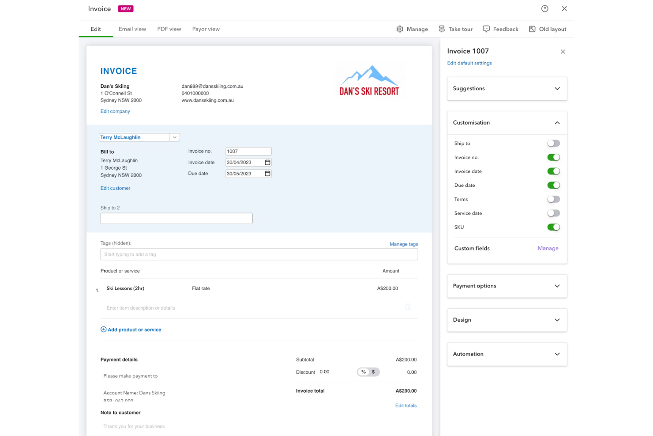Switch to the PDF view tab
The height and width of the screenshot is (436, 653).
click(x=169, y=29)
